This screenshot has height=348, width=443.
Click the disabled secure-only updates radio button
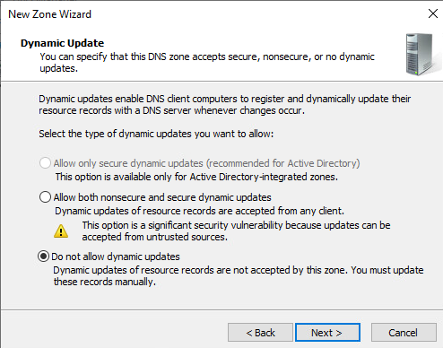point(45,163)
